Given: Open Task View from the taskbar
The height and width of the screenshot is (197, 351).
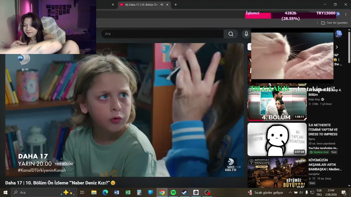Looking at the screenshot, I should pyautogui.click(x=82, y=192).
